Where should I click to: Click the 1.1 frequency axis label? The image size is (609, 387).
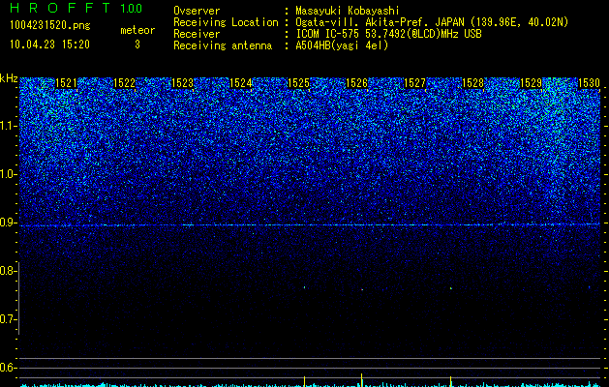pos(8,126)
